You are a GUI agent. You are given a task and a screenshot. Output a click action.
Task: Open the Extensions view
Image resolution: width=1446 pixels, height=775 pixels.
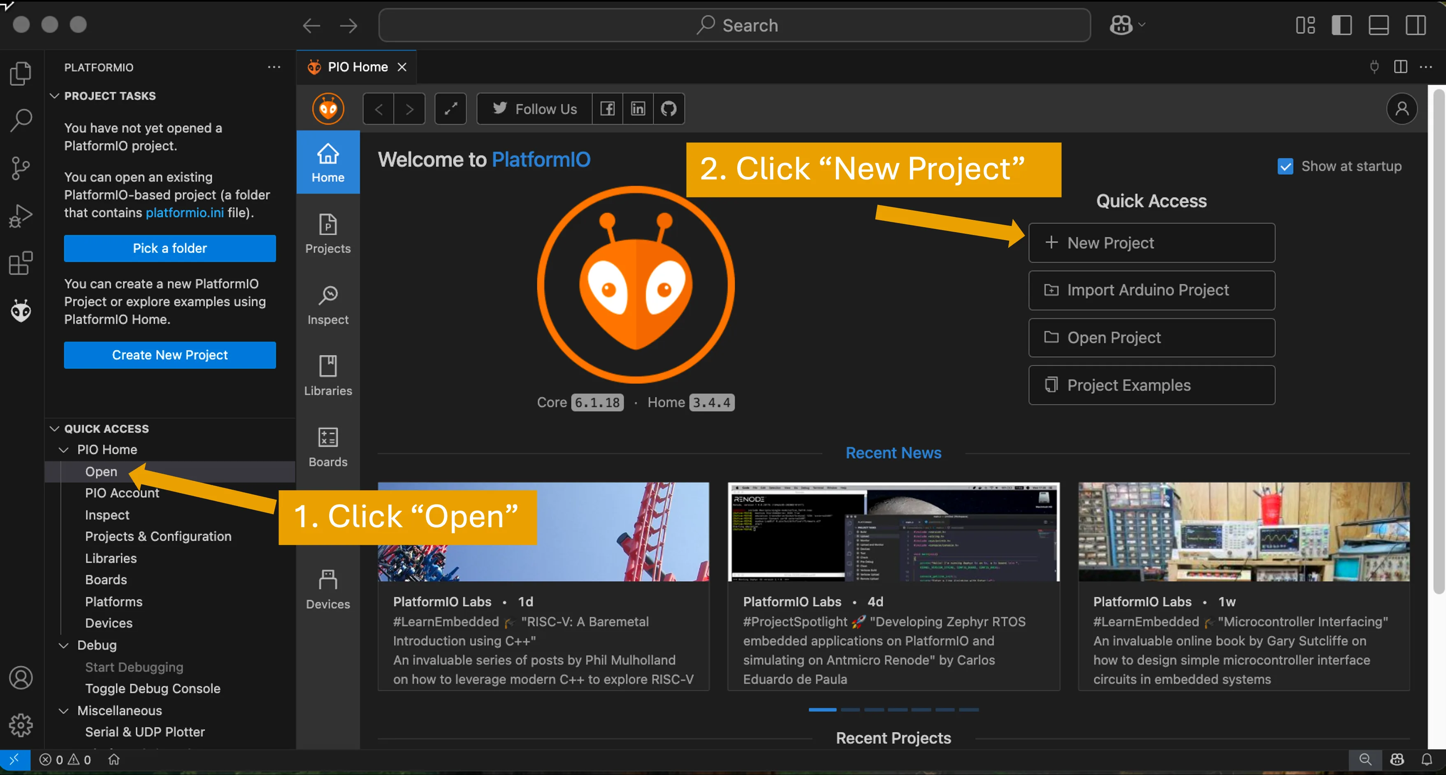click(x=21, y=263)
